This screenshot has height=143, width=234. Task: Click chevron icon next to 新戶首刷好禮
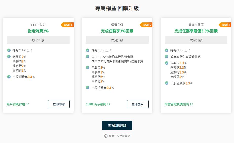click(28, 104)
